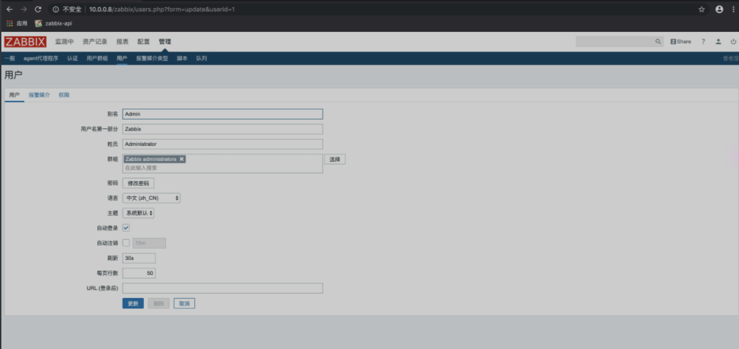Click the power sign-out icon
Screen dimensions: 739x349
click(x=733, y=41)
